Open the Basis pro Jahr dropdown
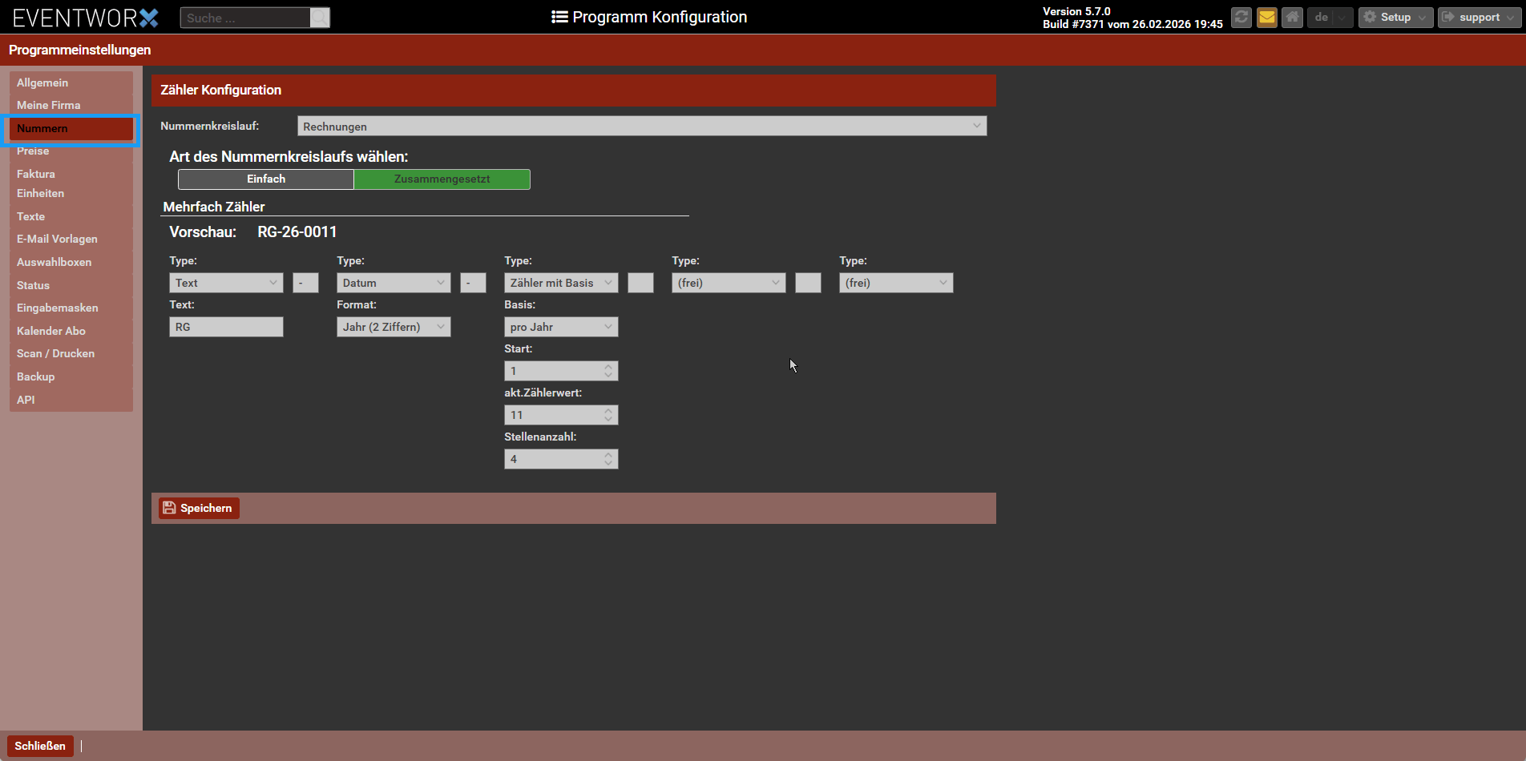The image size is (1526, 761). coord(561,327)
